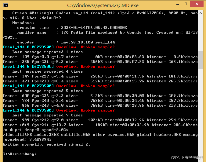Click the frame= 347 output line
The width and height of the screenshot is (206, 162).
pyautogui.click(x=100, y=76)
